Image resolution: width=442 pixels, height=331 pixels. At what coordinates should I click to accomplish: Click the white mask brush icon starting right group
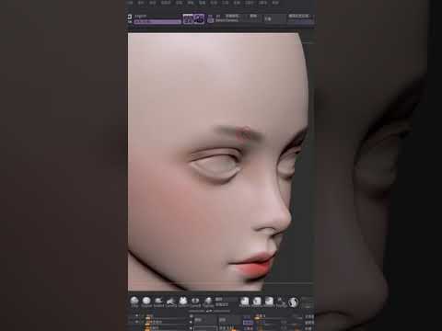(x=245, y=301)
